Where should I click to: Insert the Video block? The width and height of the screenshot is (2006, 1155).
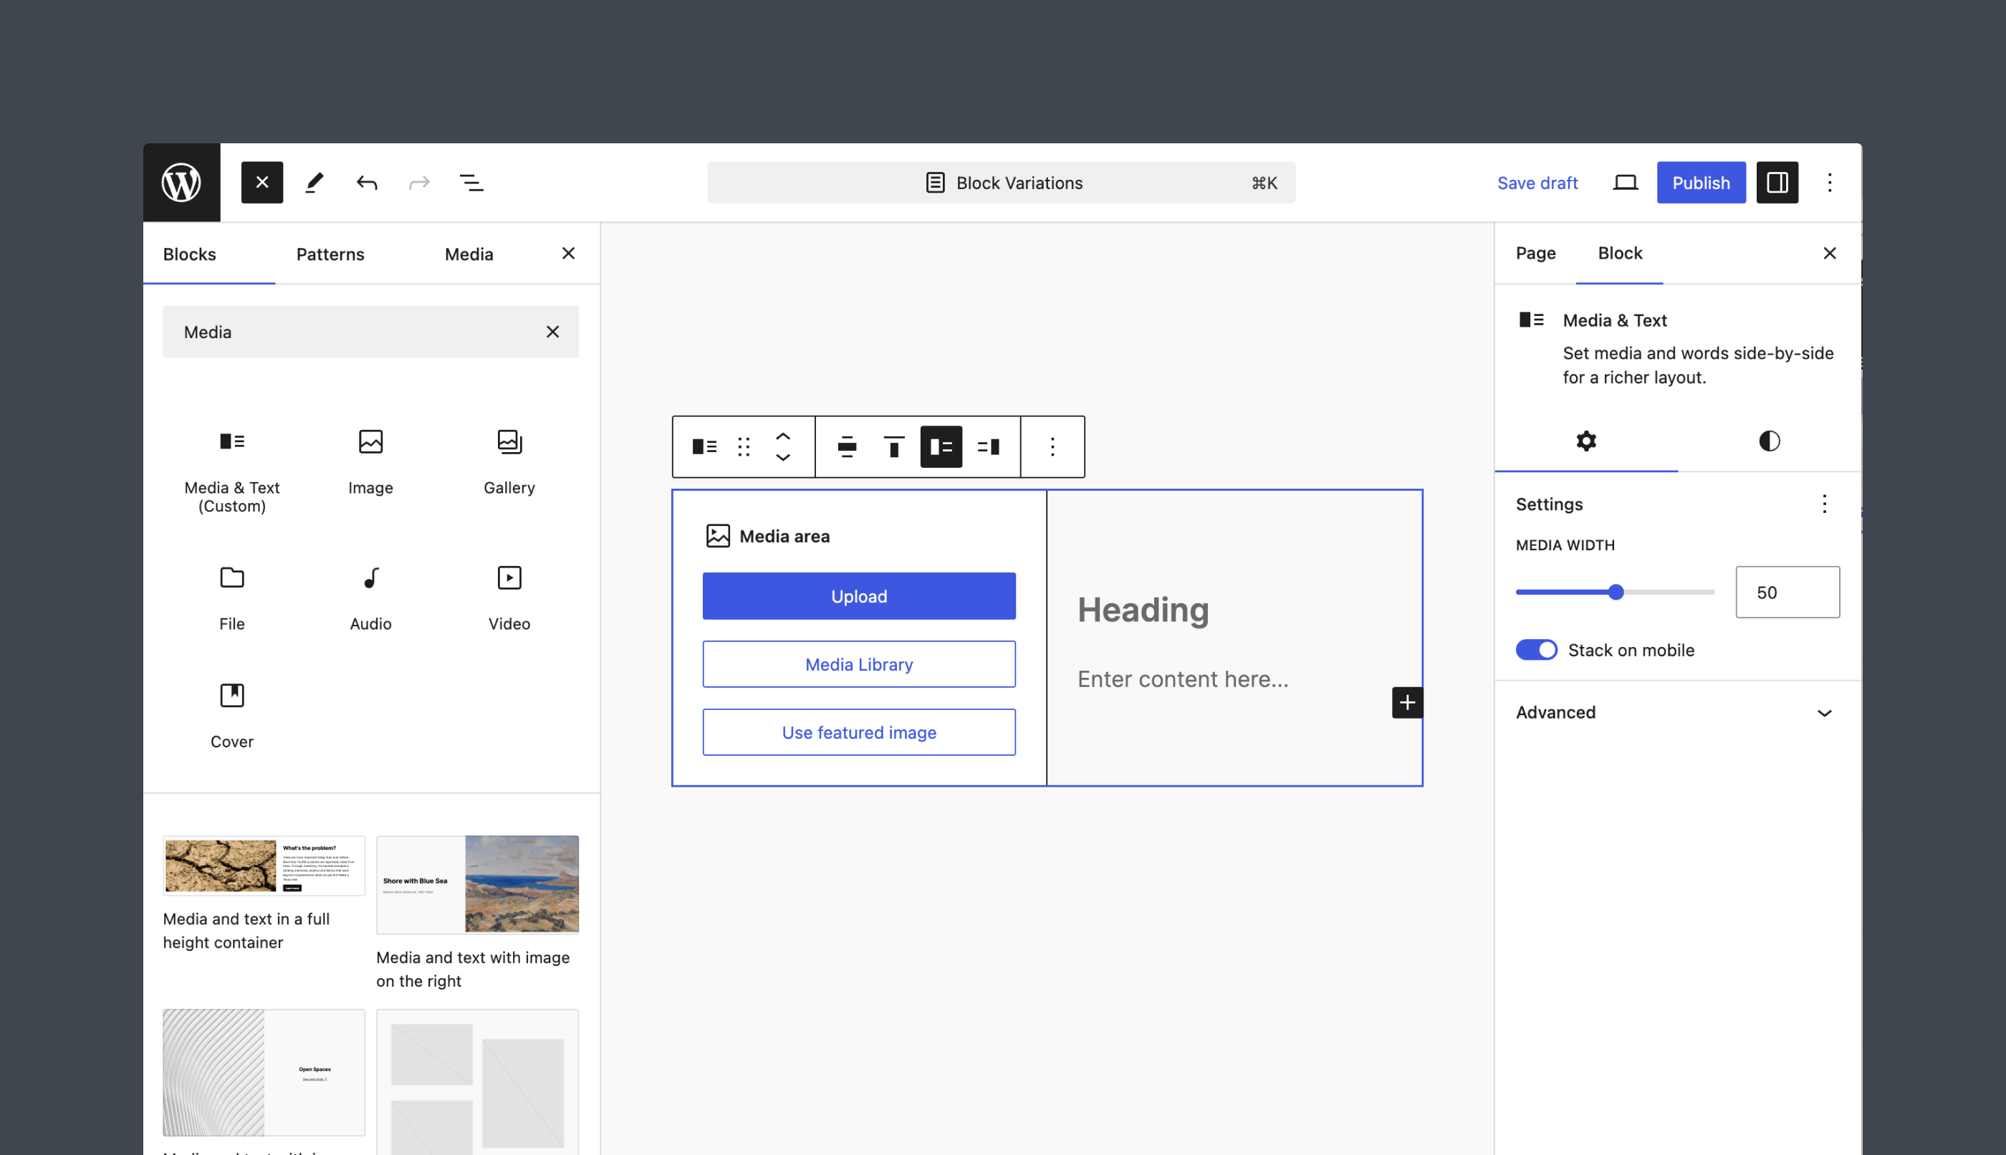click(x=509, y=598)
